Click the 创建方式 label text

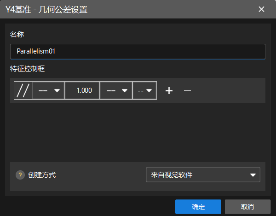[x=42, y=175]
